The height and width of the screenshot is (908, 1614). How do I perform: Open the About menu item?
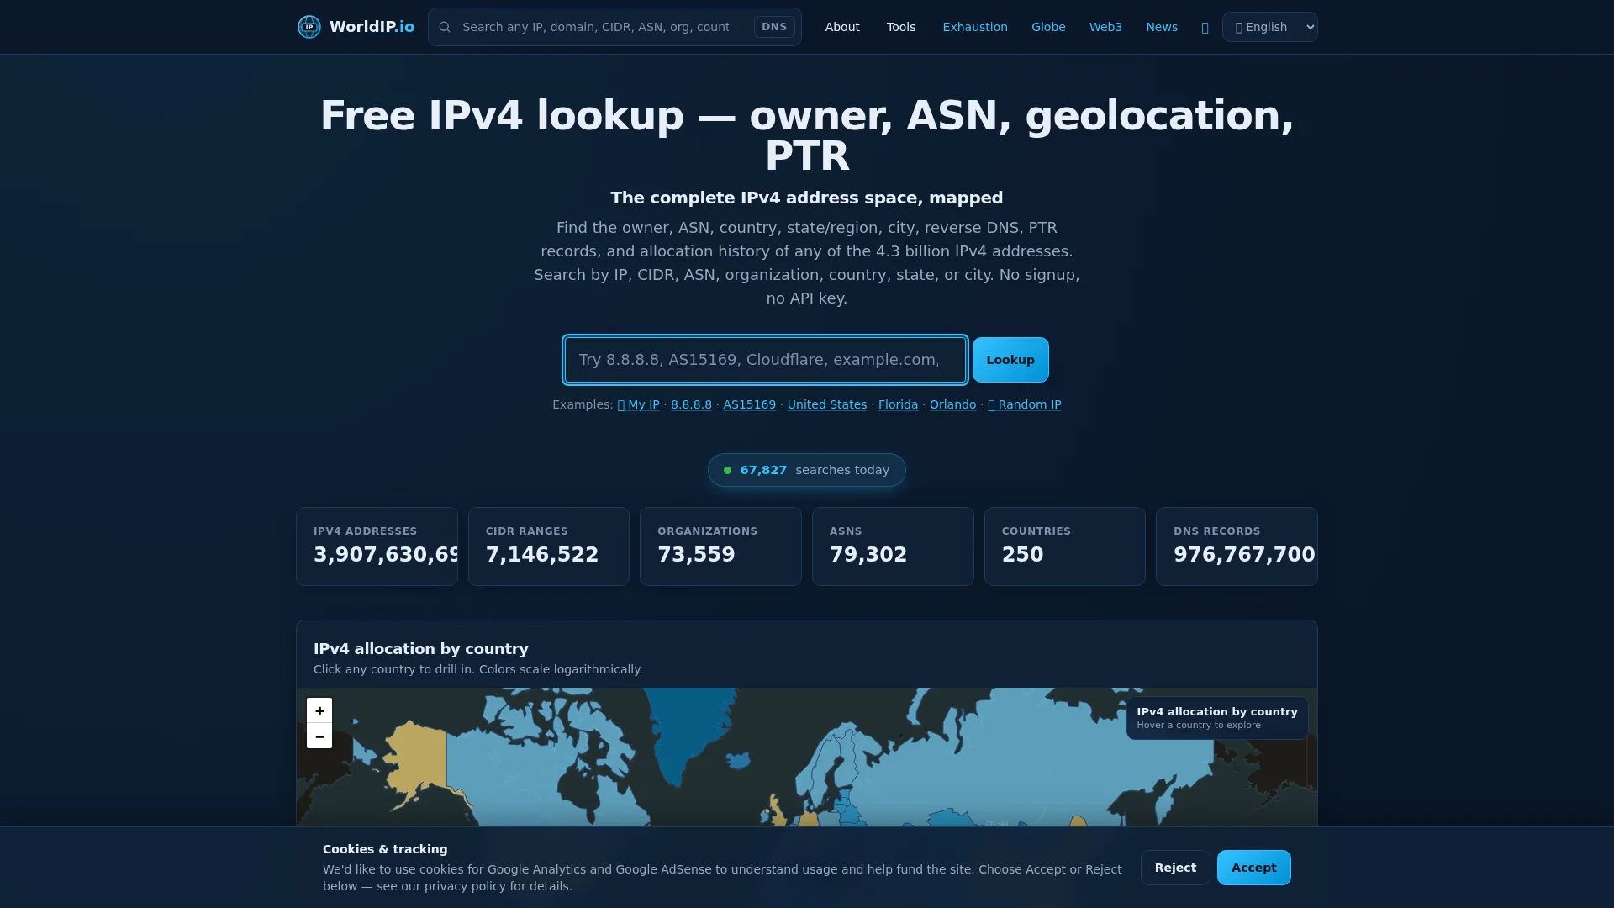click(842, 27)
